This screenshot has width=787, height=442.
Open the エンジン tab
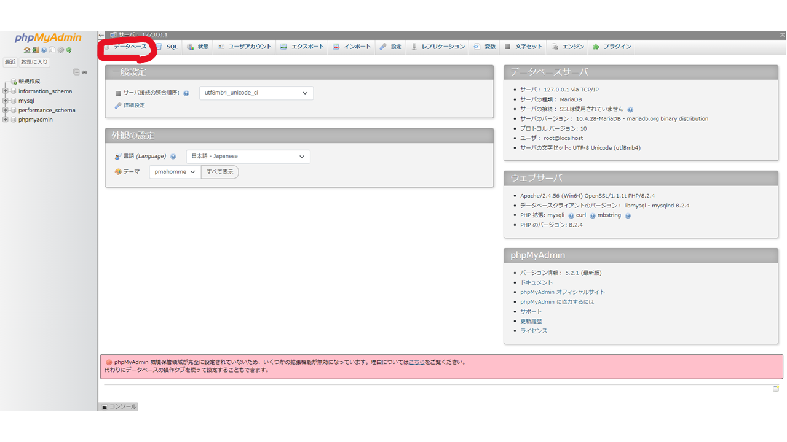tap(568, 47)
